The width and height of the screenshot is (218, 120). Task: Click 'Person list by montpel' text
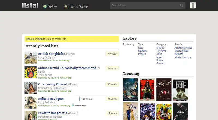tap(50, 117)
